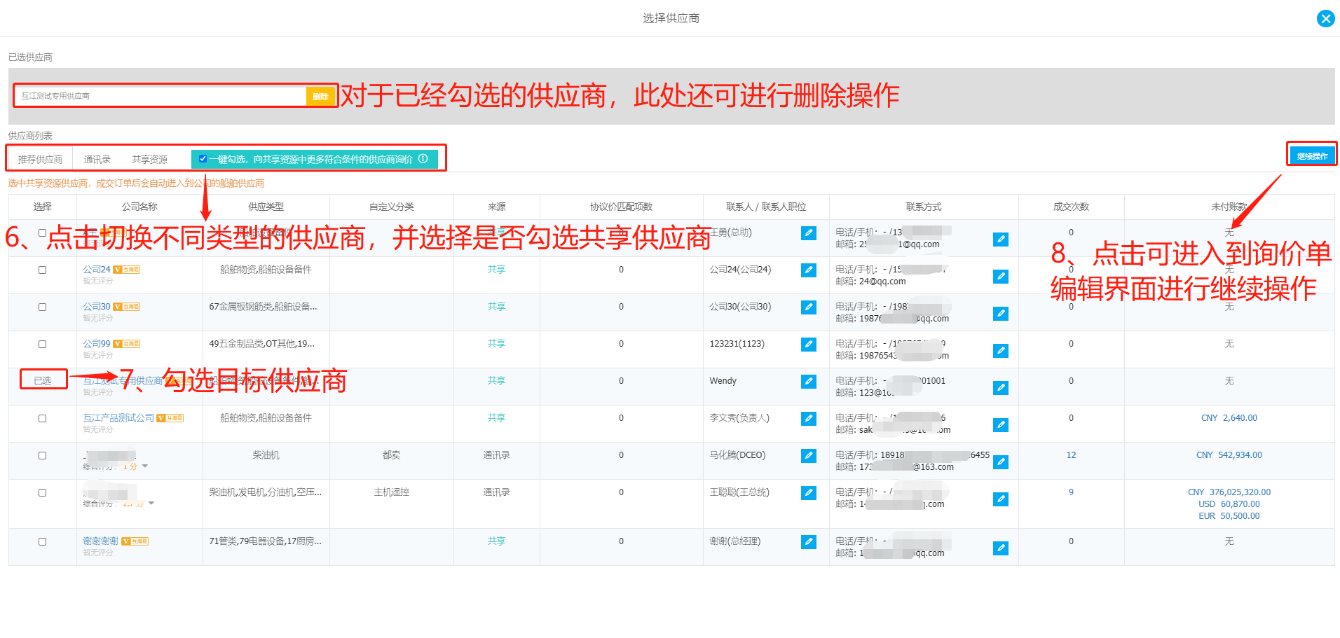Edit contact method for the 24@qq.com row
Image resolution: width=1340 pixels, height=638 pixels.
[1001, 277]
